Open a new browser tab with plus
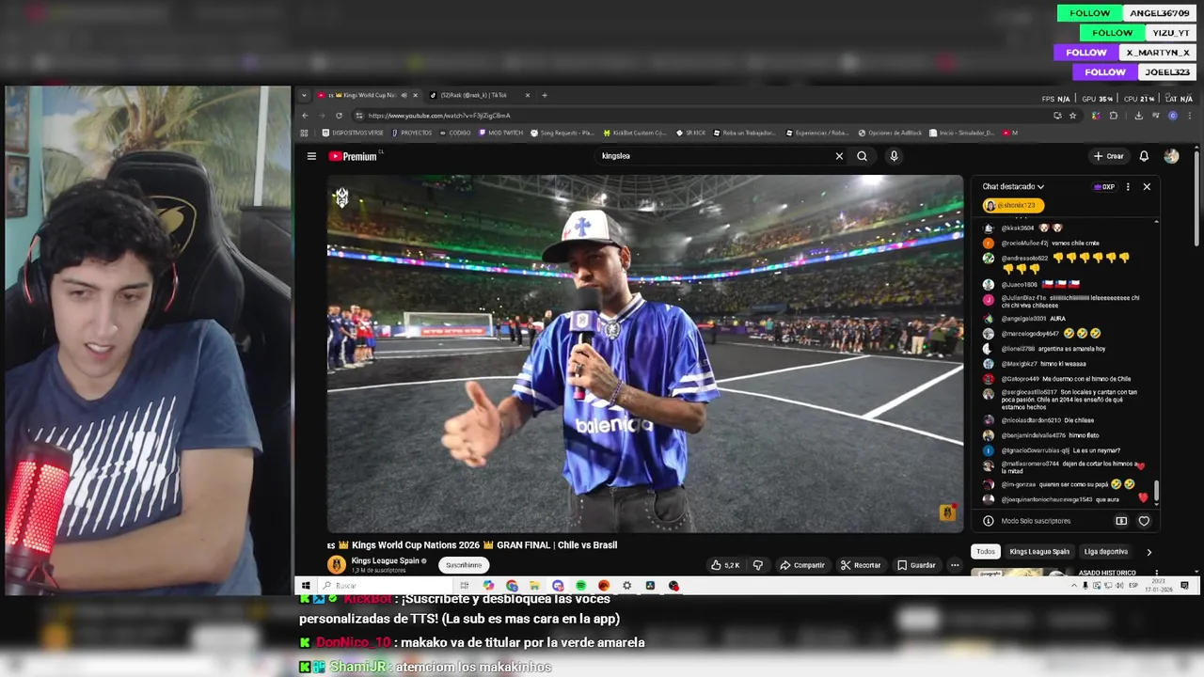The width and height of the screenshot is (1204, 677). [x=544, y=95]
